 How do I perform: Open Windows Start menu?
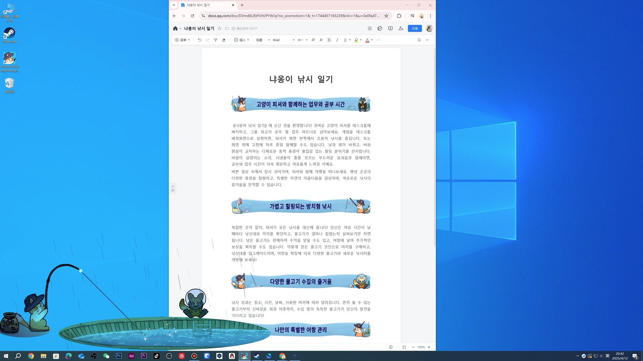[x=6, y=356]
